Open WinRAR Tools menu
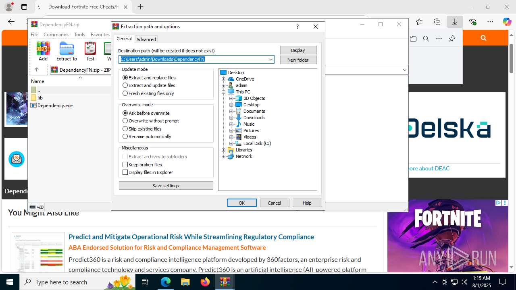Viewport: 516px width, 290px height. 79,35
